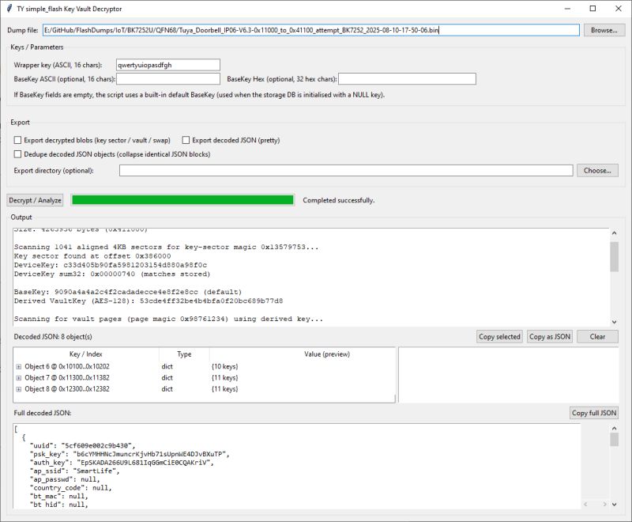Click the Copy as JSON button

(x=551, y=336)
